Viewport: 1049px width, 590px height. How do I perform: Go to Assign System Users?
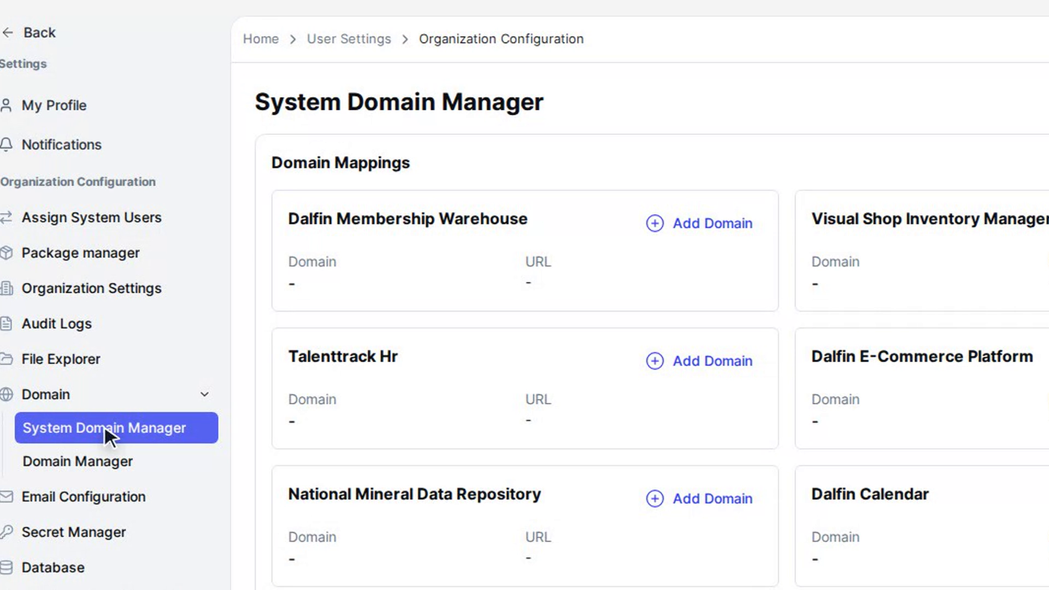(92, 217)
